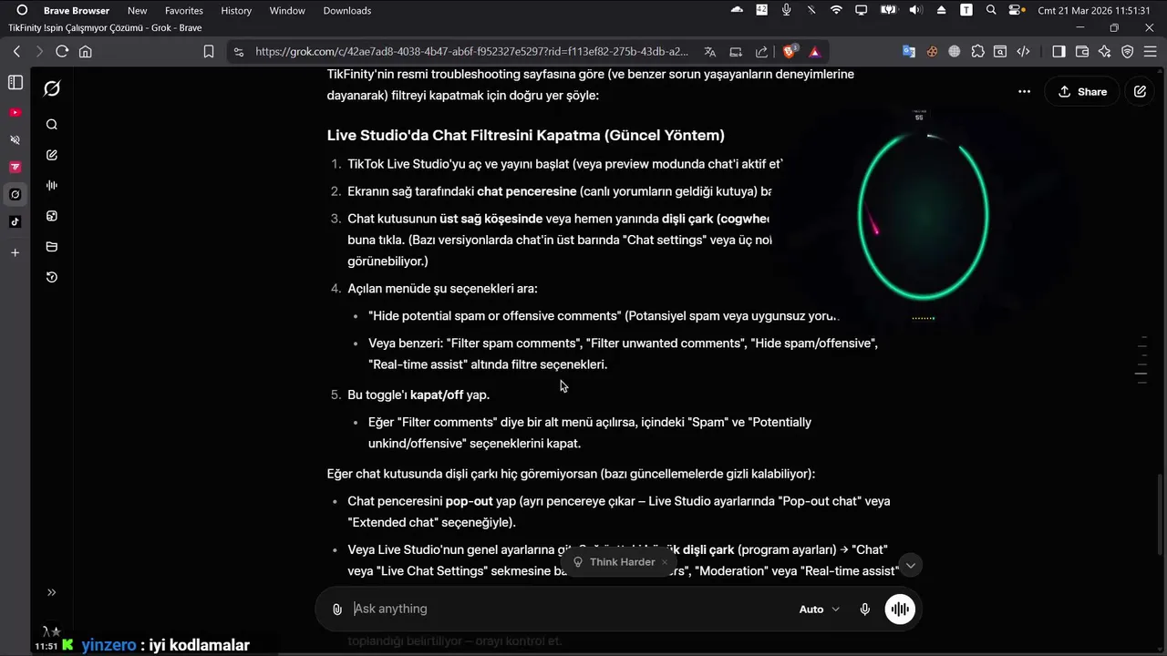
Task: Open a new tab with plus icon
Action: (x=15, y=252)
